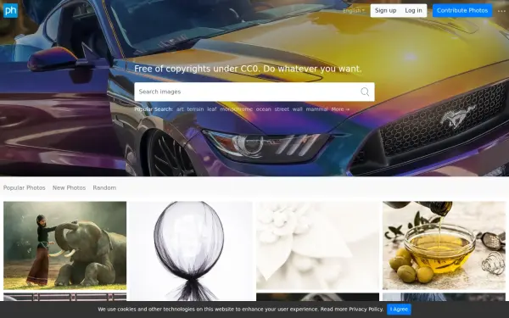The width and height of the screenshot is (509, 318).
Task: Click the ph site logo
Action: [x=10, y=10]
